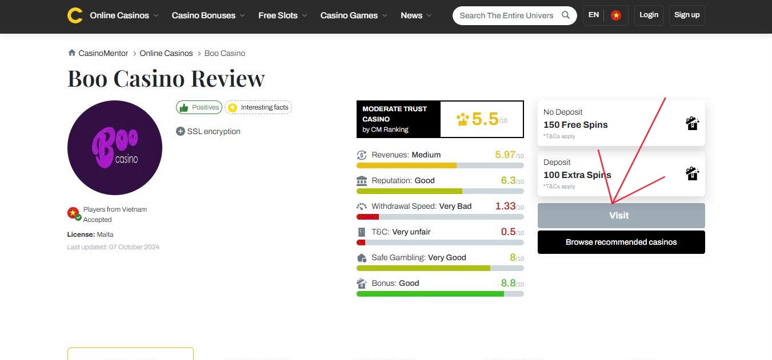Click the CasinoMentor yellow C logo
Image resolution: width=772 pixels, height=360 pixels.
click(x=75, y=15)
